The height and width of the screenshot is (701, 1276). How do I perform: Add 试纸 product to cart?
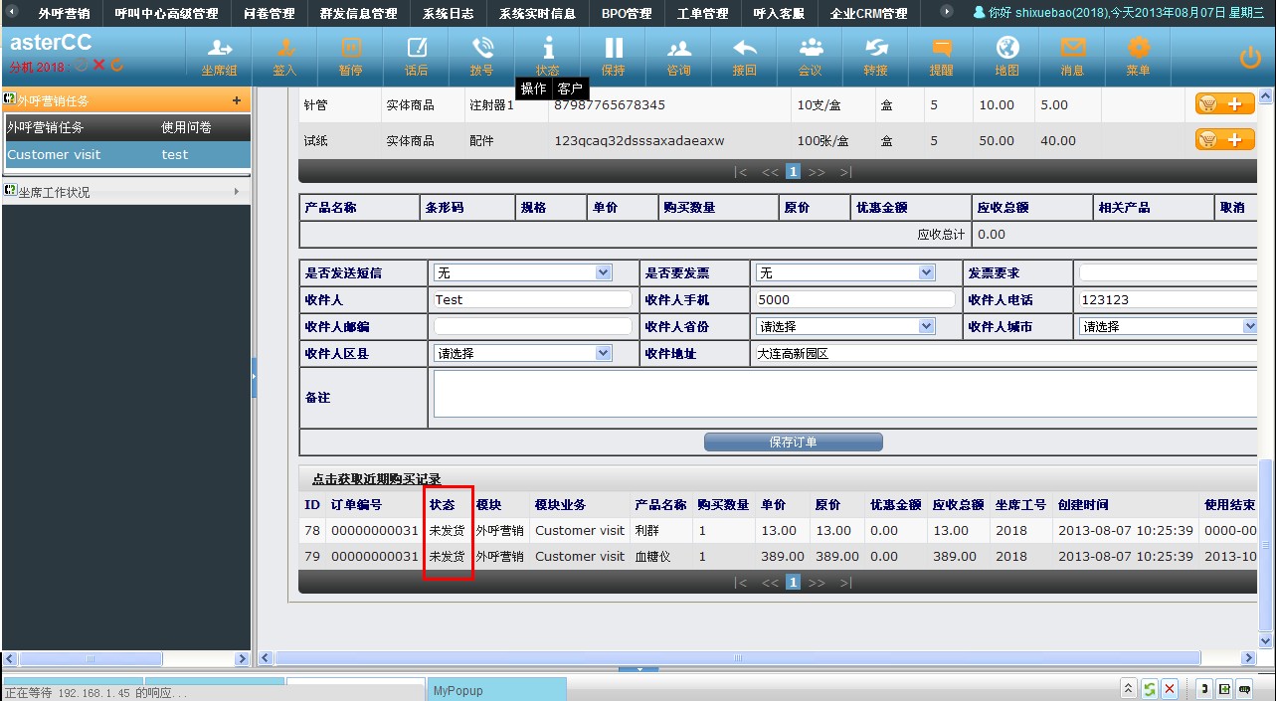(1224, 140)
